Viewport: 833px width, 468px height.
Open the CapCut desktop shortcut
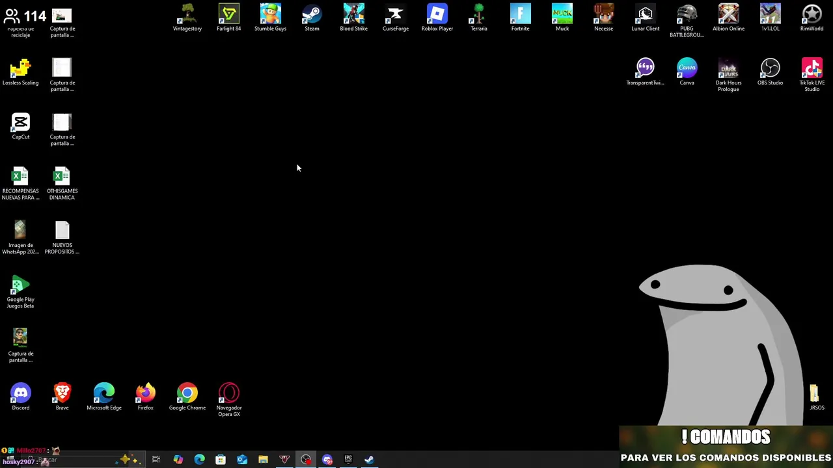(x=21, y=126)
